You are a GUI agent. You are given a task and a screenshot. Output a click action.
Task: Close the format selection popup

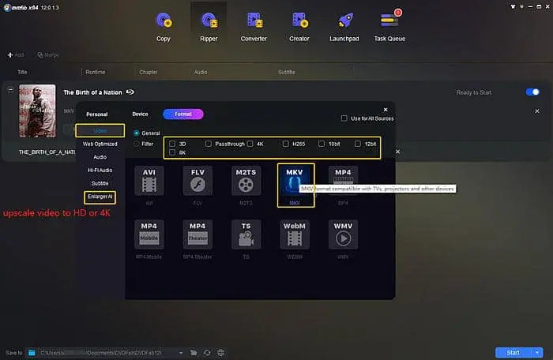pyautogui.click(x=386, y=110)
